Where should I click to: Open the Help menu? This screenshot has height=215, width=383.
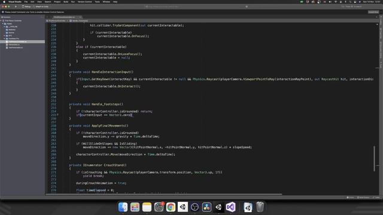click(115, 2)
